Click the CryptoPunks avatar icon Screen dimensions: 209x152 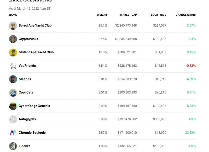13,39
